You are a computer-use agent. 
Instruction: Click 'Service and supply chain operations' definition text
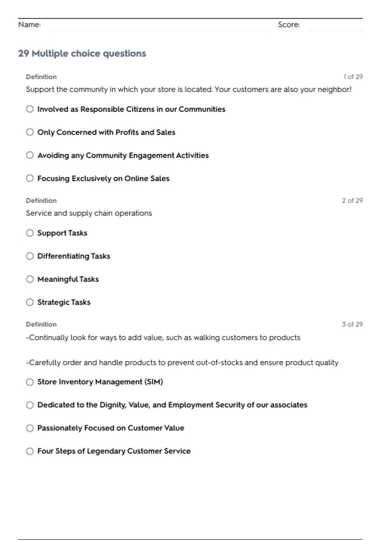pyautogui.click(x=89, y=213)
